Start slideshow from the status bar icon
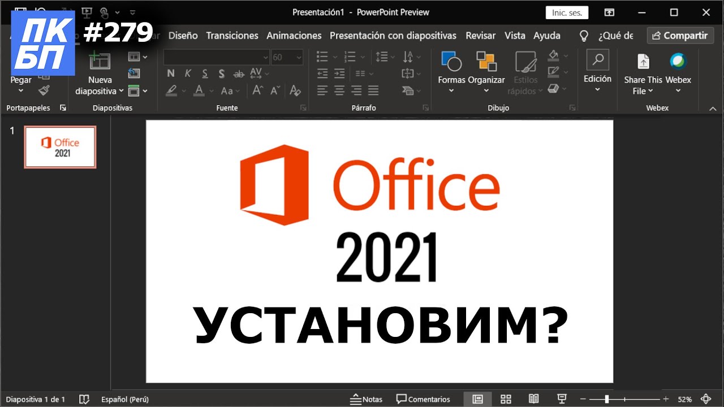This screenshot has width=724, height=407. click(562, 399)
